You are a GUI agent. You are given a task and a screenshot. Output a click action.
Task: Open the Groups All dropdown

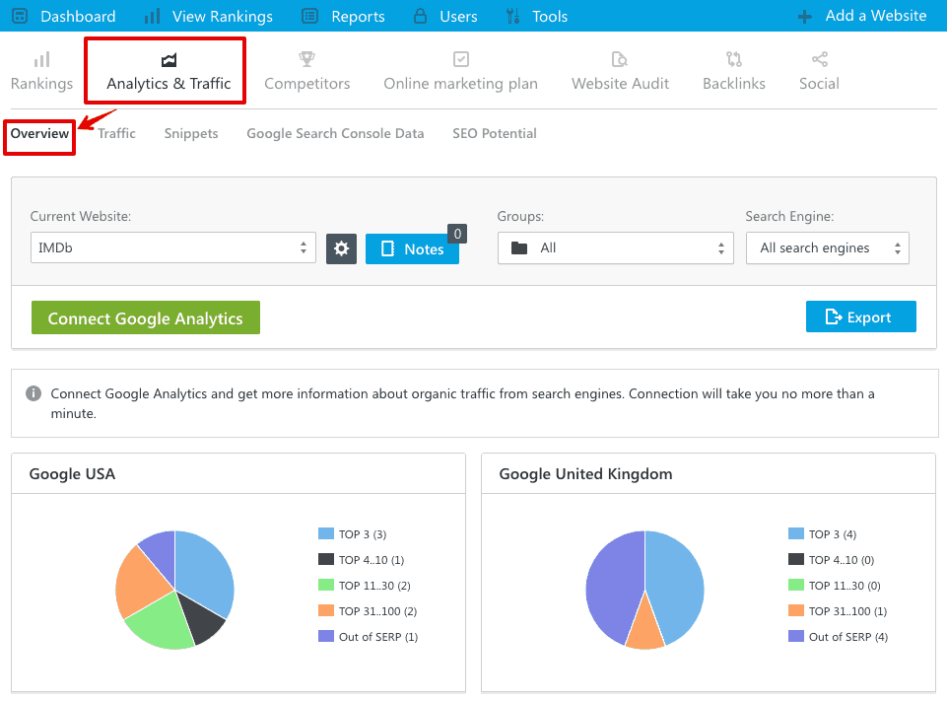coord(615,248)
